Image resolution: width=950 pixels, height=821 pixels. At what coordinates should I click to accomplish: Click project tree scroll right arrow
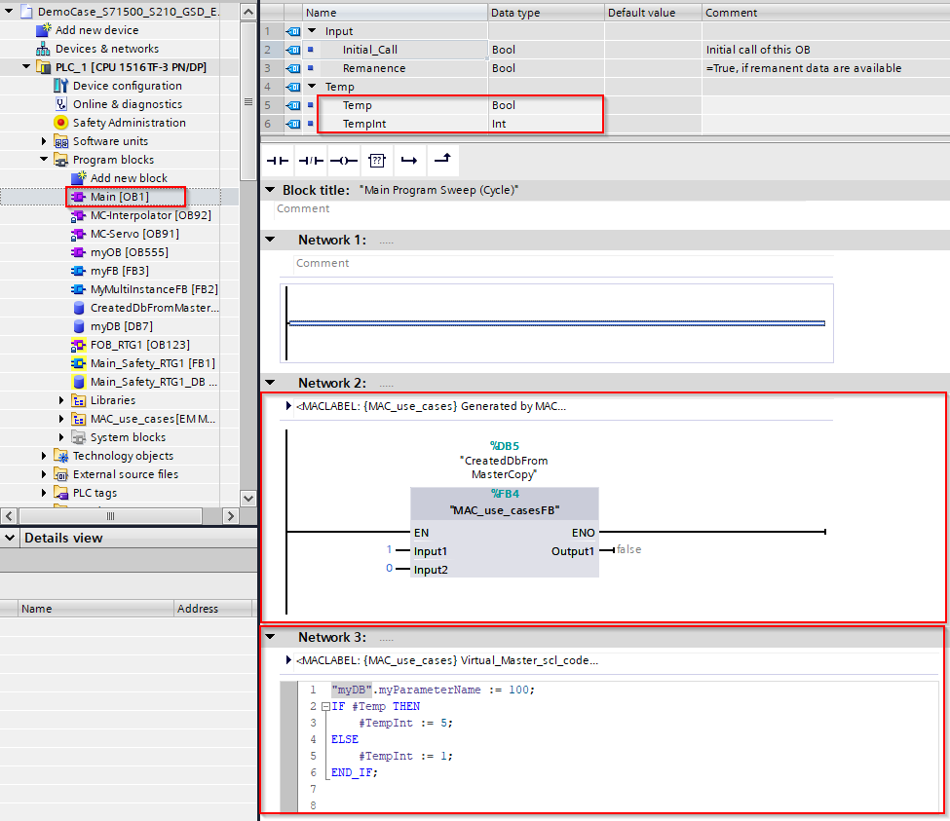pyautogui.click(x=230, y=516)
